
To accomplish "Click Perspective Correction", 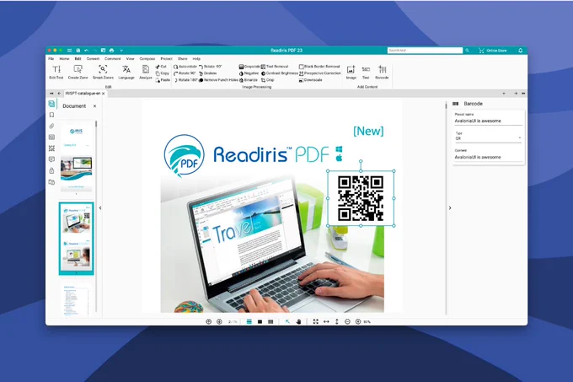I will pos(319,73).
